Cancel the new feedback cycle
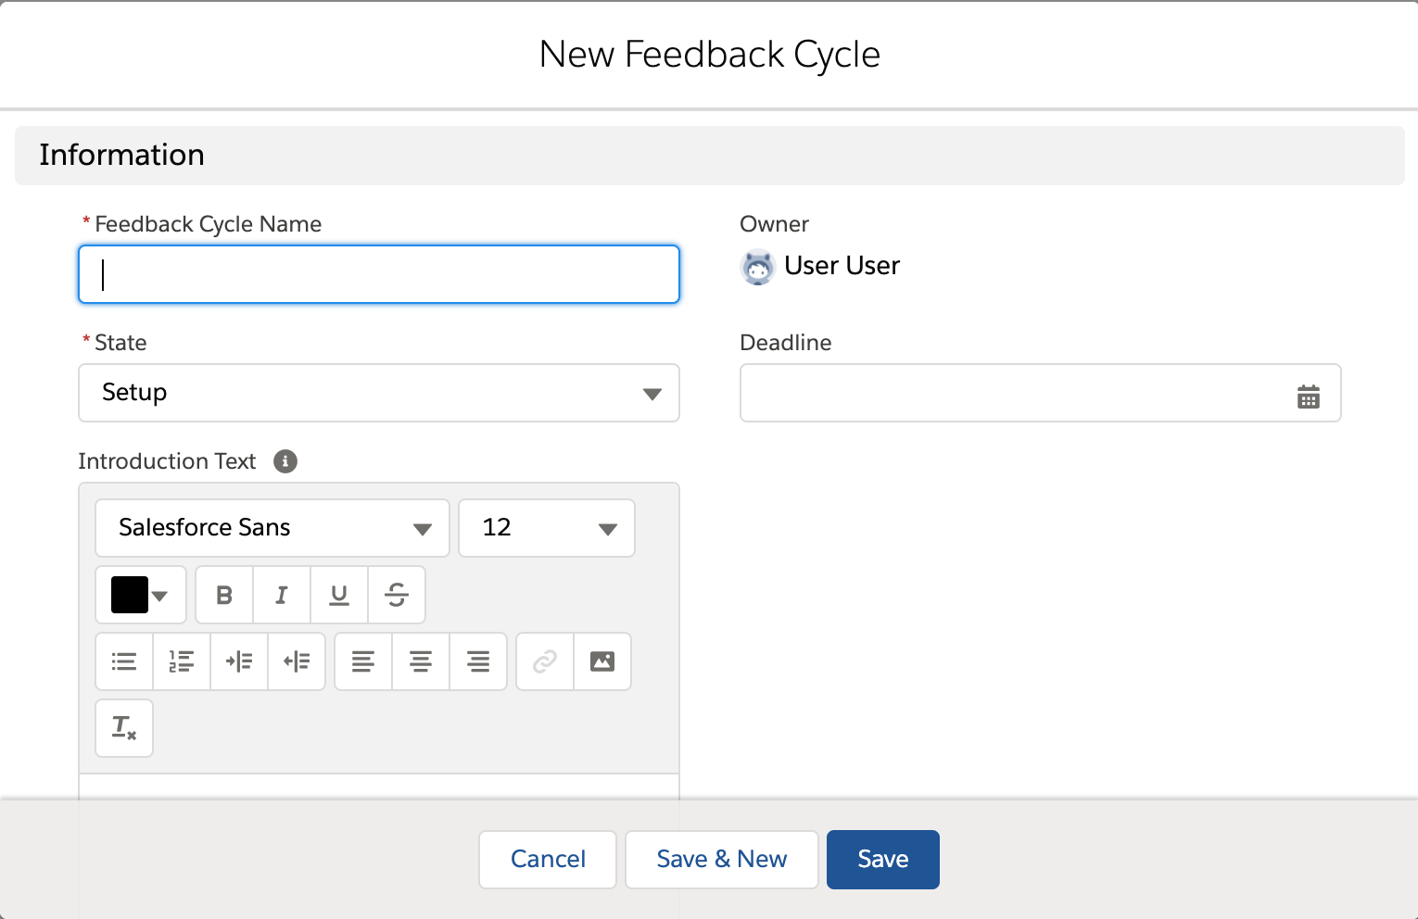 coord(548,860)
